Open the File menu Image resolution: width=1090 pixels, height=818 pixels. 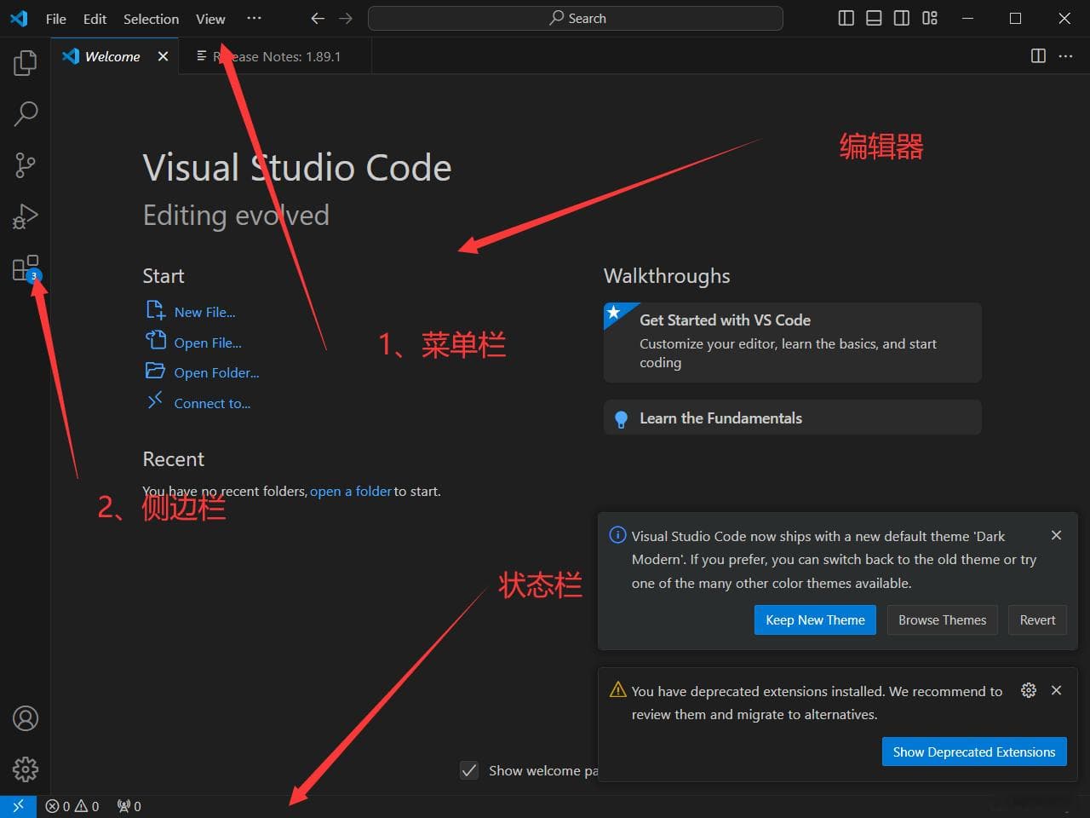click(x=56, y=19)
